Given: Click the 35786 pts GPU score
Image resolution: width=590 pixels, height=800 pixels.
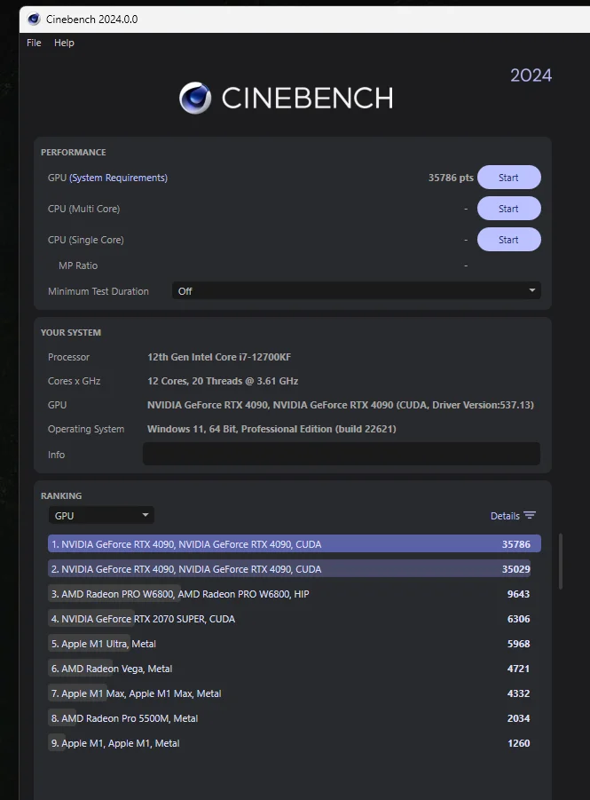Looking at the screenshot, I should [451, 178].
